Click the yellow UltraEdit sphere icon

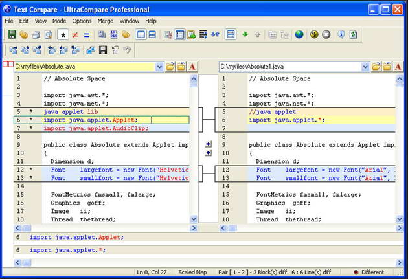314,34
